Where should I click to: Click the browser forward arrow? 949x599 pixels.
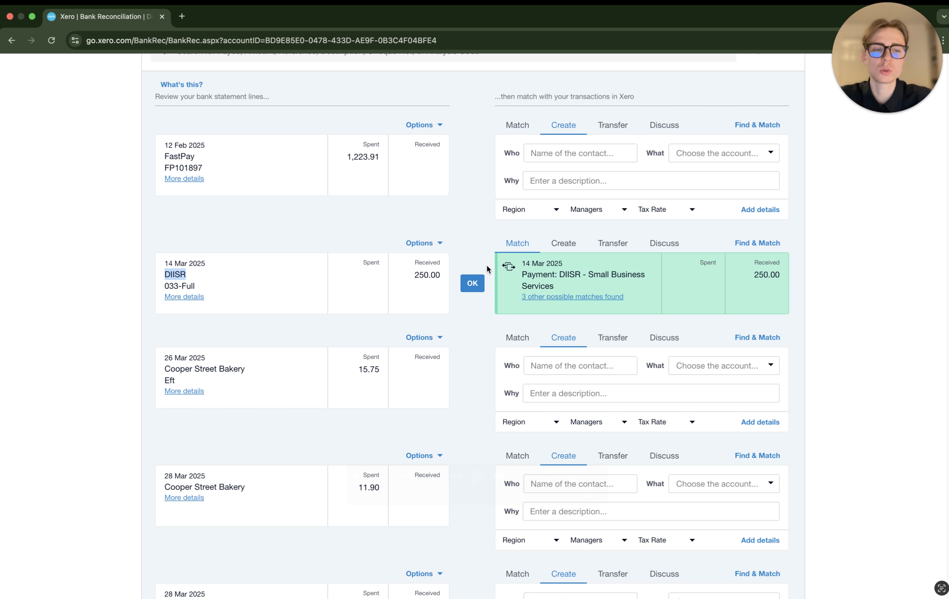pyautogui.click(x=31, y=40)
